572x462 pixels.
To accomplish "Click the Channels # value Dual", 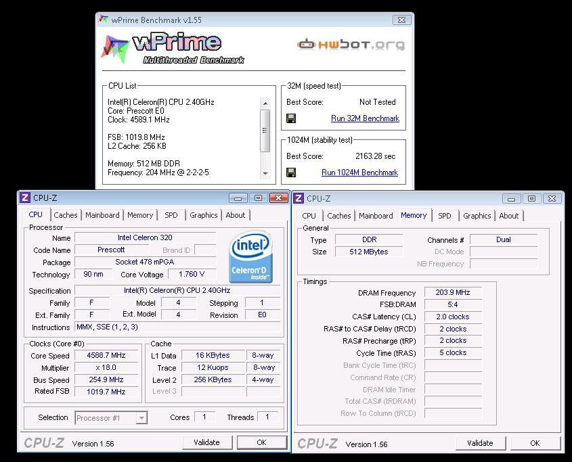I will pyautogui.click(x=504, y=240).
